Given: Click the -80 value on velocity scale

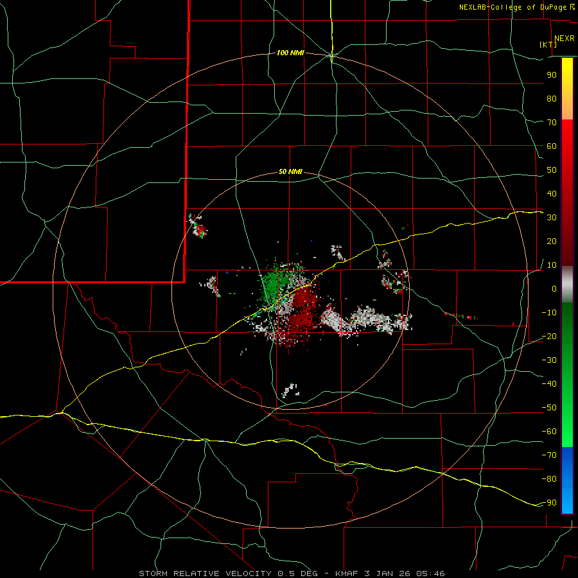Looking at the screenshot, I should [549, 479].
